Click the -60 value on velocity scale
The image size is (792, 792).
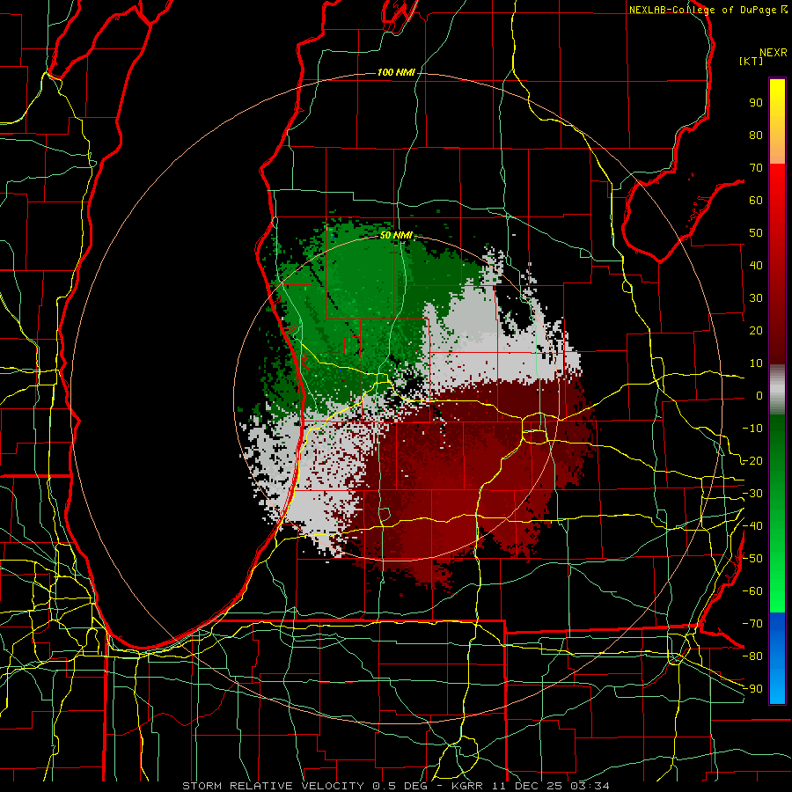tap(752, 591)
